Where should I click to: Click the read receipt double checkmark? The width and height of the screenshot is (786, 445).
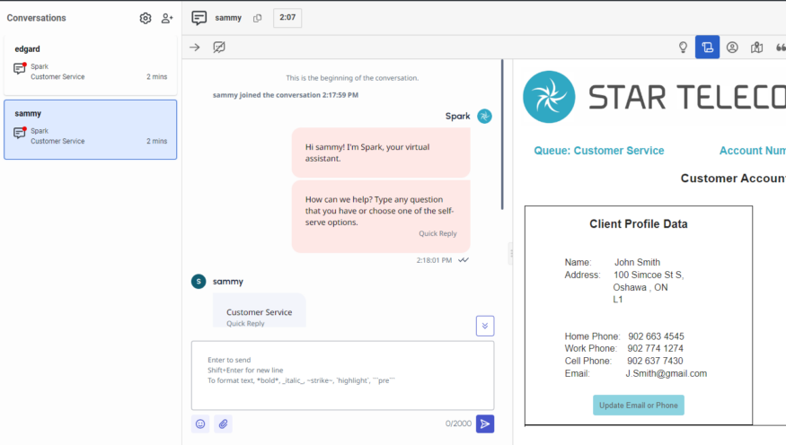pos(464,260)
